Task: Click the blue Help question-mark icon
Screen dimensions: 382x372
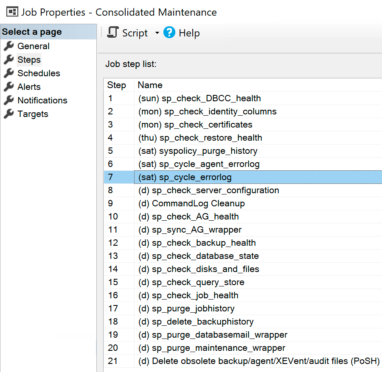Action: [169, 32]
